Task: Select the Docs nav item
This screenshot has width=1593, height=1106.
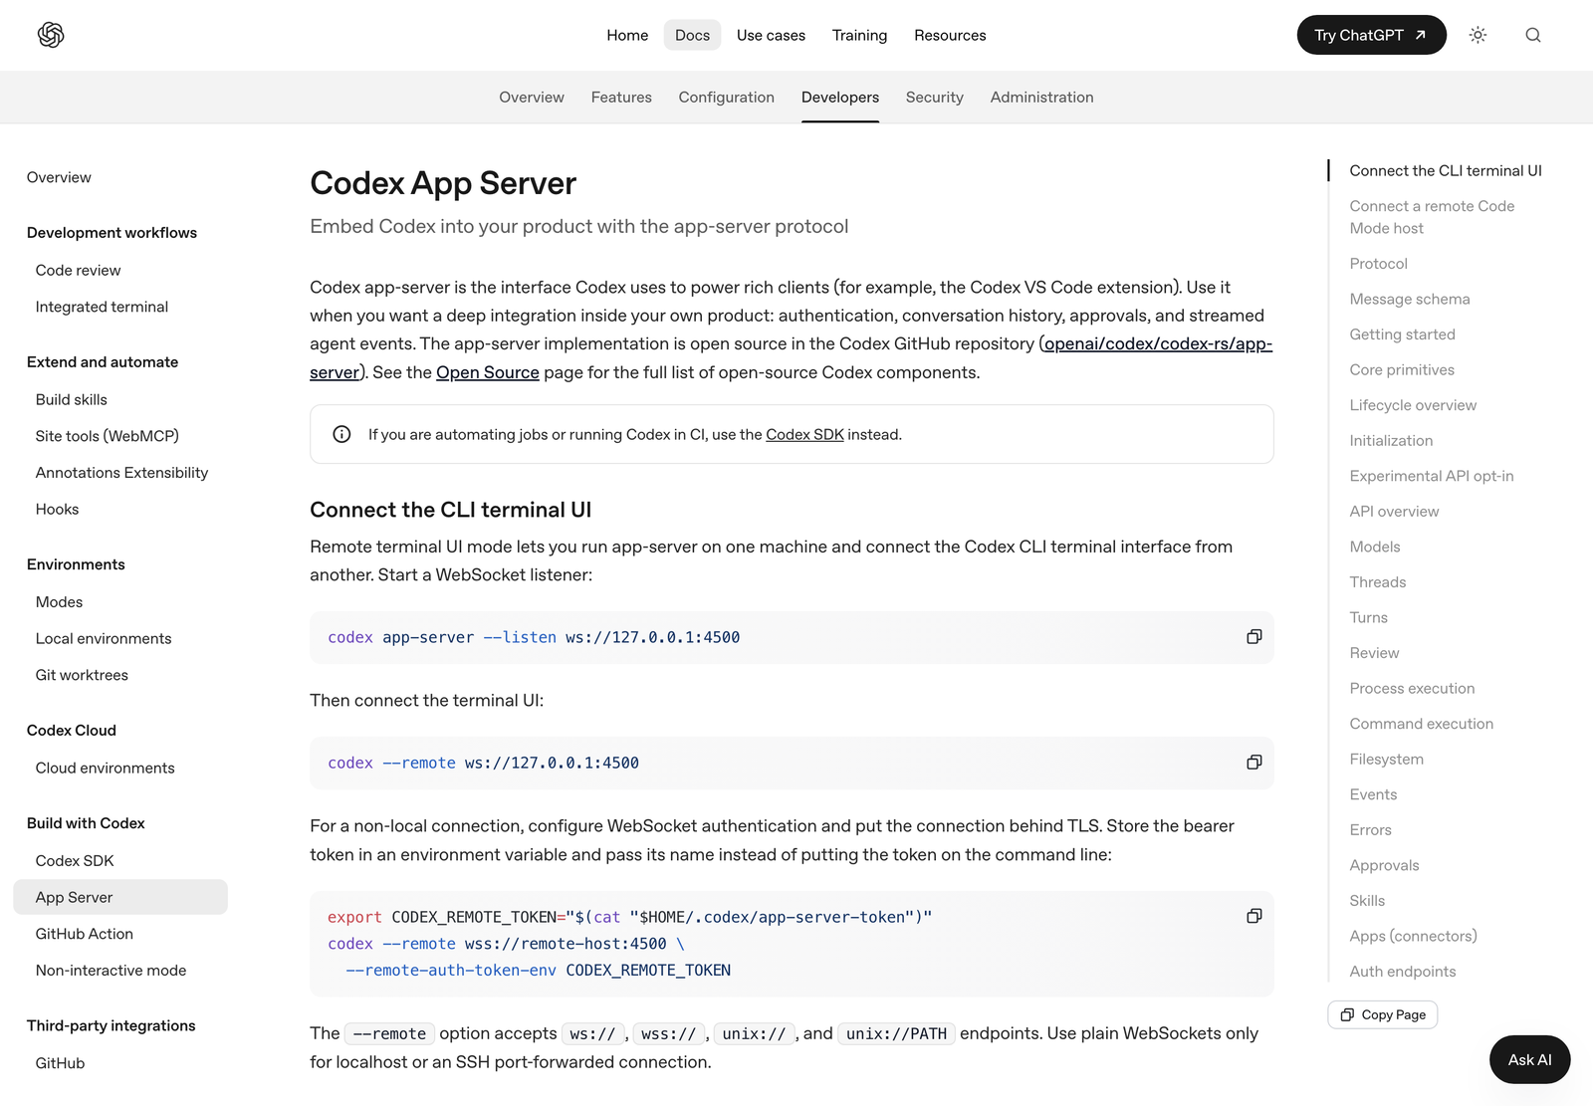Action: coord(692,35)
